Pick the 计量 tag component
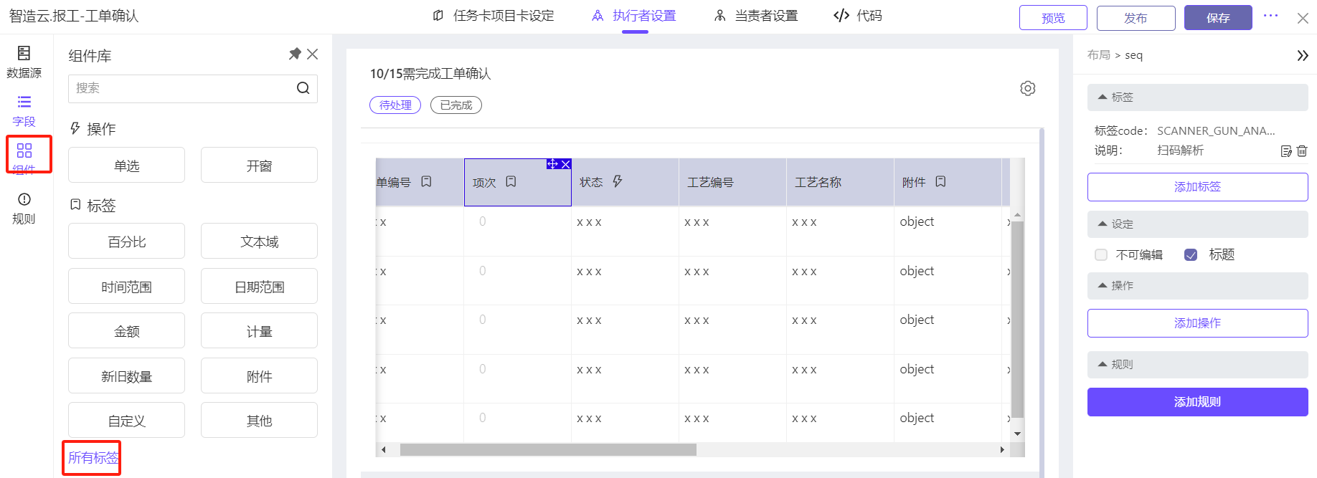The height and width of the screenshot is (478, 1317). click(259, 331)
